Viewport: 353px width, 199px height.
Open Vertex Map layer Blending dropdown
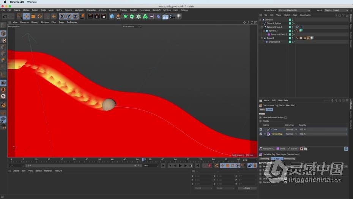(291, 134)
